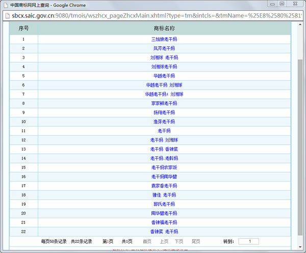Open row 6 trademark 华越老干妈 刘湘球

(x=164, y=85)
